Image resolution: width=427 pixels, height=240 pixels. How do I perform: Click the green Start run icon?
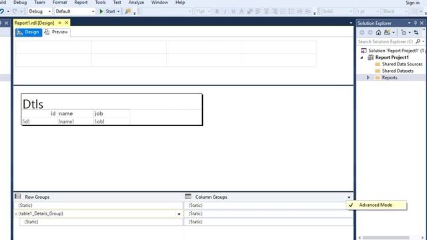click(101, 11)
